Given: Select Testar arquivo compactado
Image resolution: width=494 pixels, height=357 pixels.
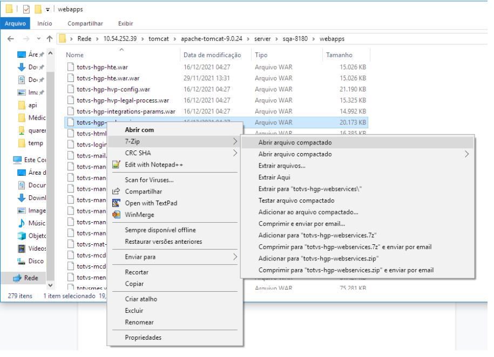Looking at the screenshot, I should coord(357,201).
